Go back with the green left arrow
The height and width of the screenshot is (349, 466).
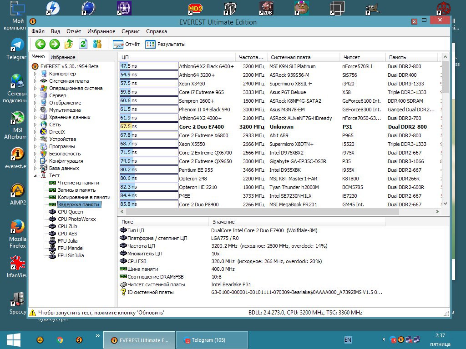coord(41,44)
